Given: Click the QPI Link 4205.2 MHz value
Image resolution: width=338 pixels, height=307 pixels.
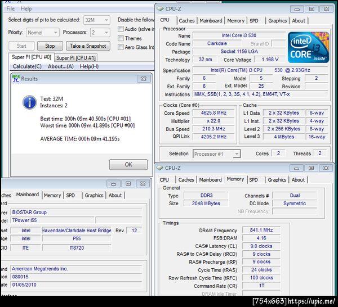Looking at the screenshot, I should click(x=214, y=137).
